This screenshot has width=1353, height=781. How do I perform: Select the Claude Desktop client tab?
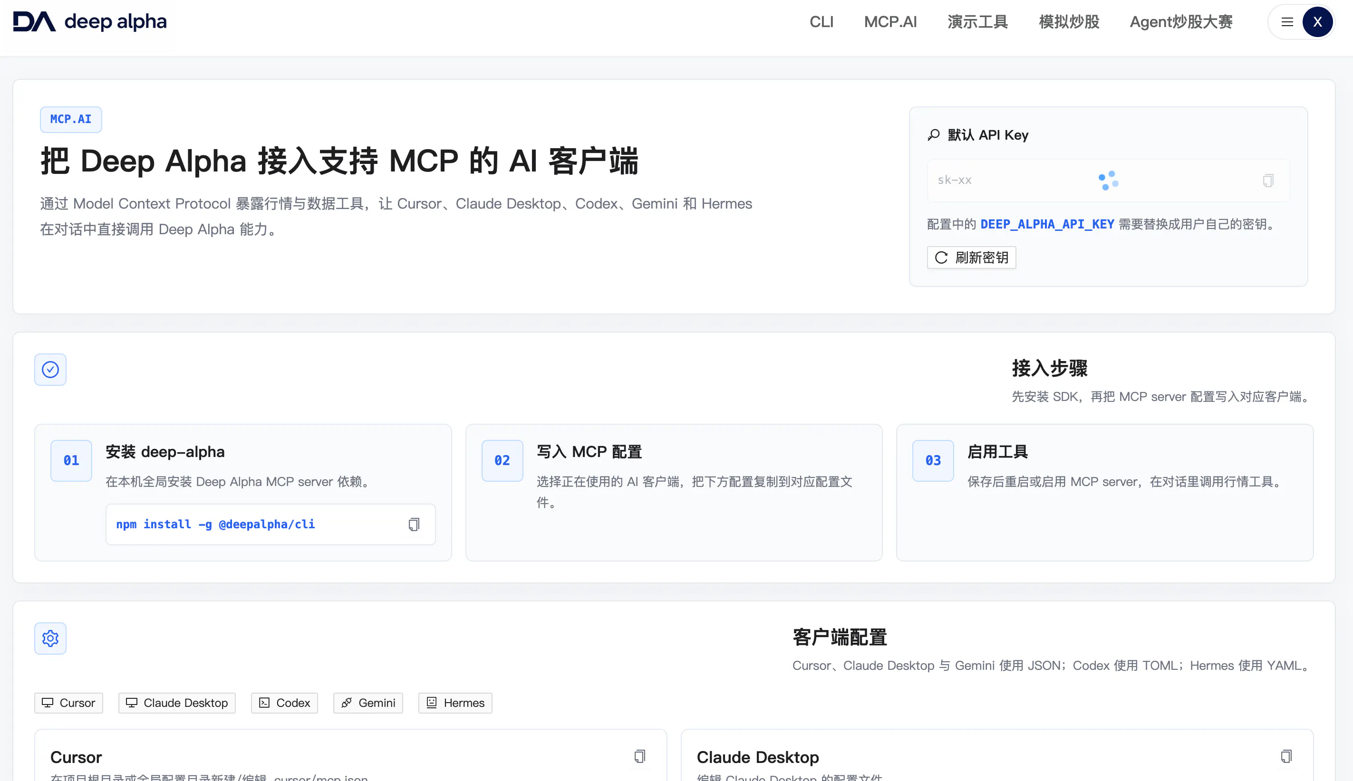click(177, 703)
